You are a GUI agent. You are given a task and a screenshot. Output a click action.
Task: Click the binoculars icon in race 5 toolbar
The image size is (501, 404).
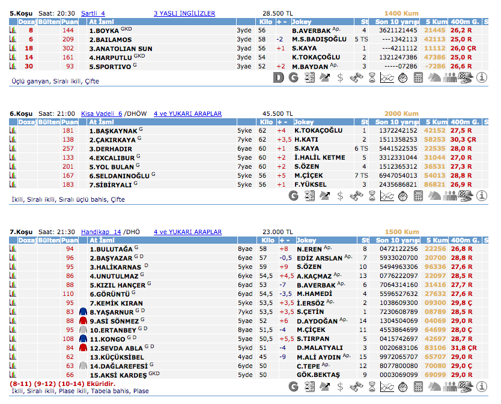[356, 77]
